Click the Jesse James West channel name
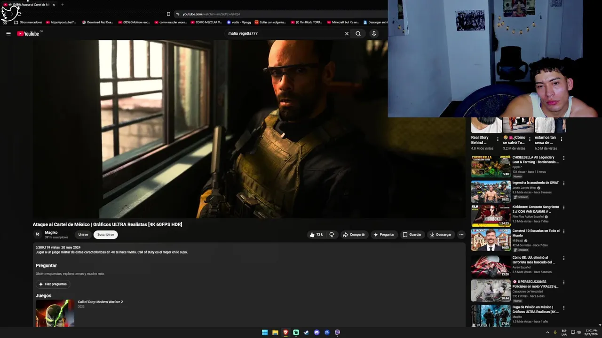 click(524, 188)
